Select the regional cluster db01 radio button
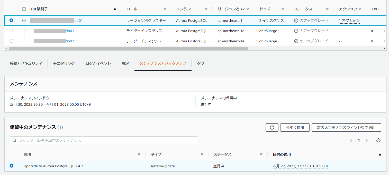 [x=11, y=20]
